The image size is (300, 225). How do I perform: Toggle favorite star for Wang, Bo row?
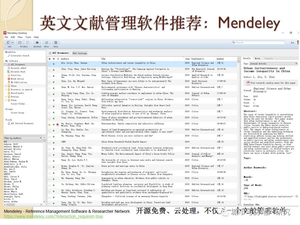[50, 161]
